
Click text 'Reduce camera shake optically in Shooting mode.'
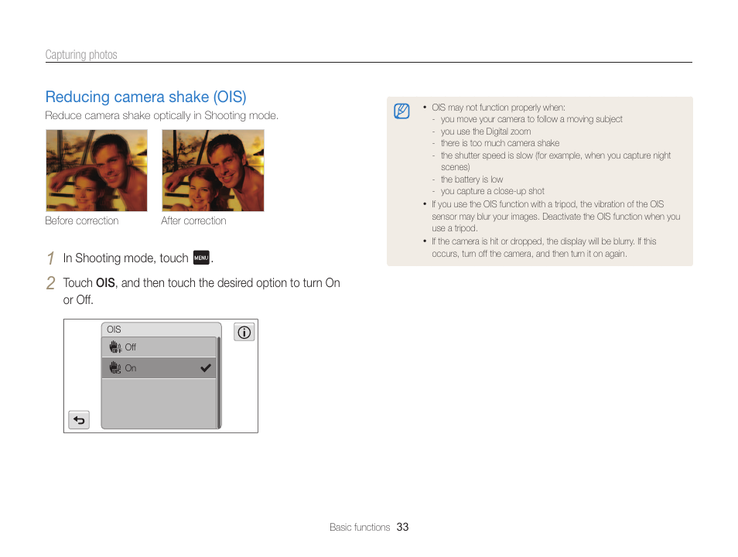(x=162, y=115)
